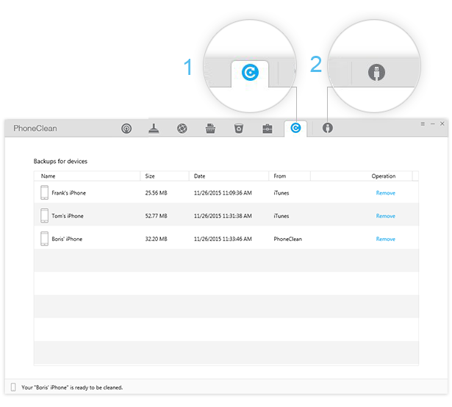Screen dimensions: 452x407
Task: Click the PhoneClean app title
Action: 35,129
